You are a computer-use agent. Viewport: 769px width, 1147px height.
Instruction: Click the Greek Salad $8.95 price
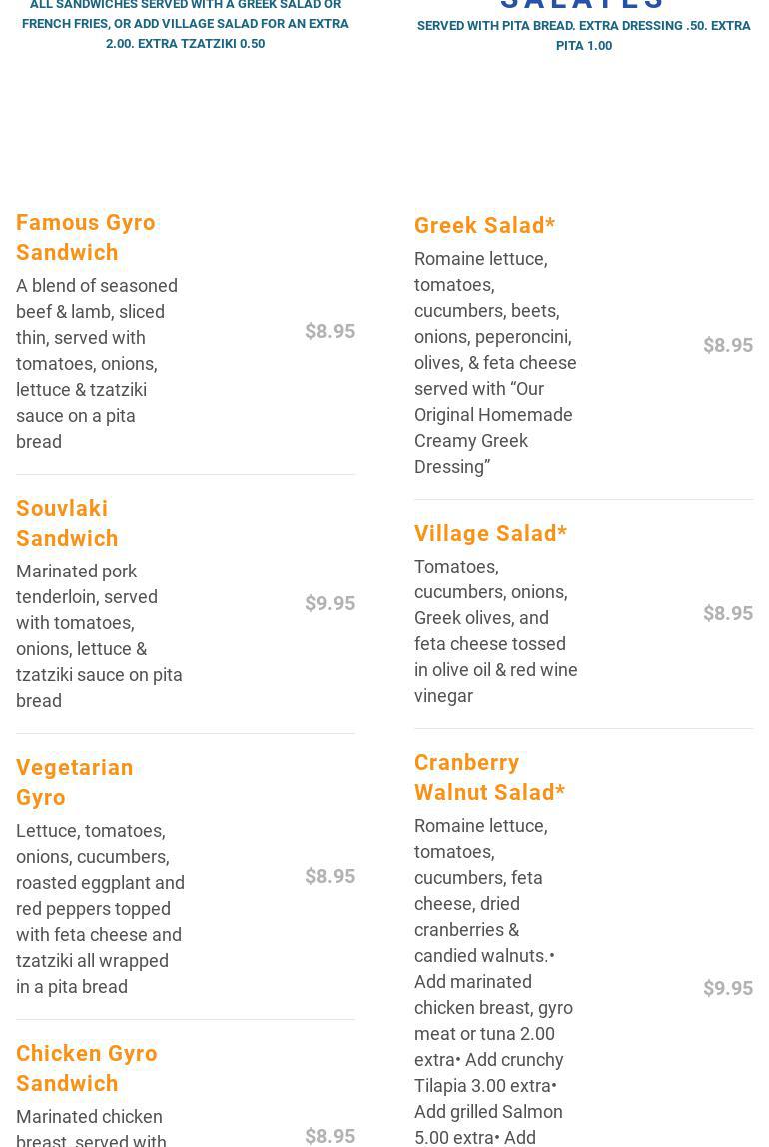(727, 345)
